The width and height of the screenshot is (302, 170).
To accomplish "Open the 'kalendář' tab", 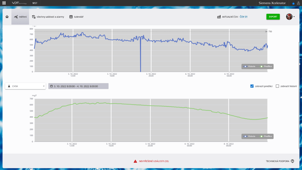I will point(76,17).
